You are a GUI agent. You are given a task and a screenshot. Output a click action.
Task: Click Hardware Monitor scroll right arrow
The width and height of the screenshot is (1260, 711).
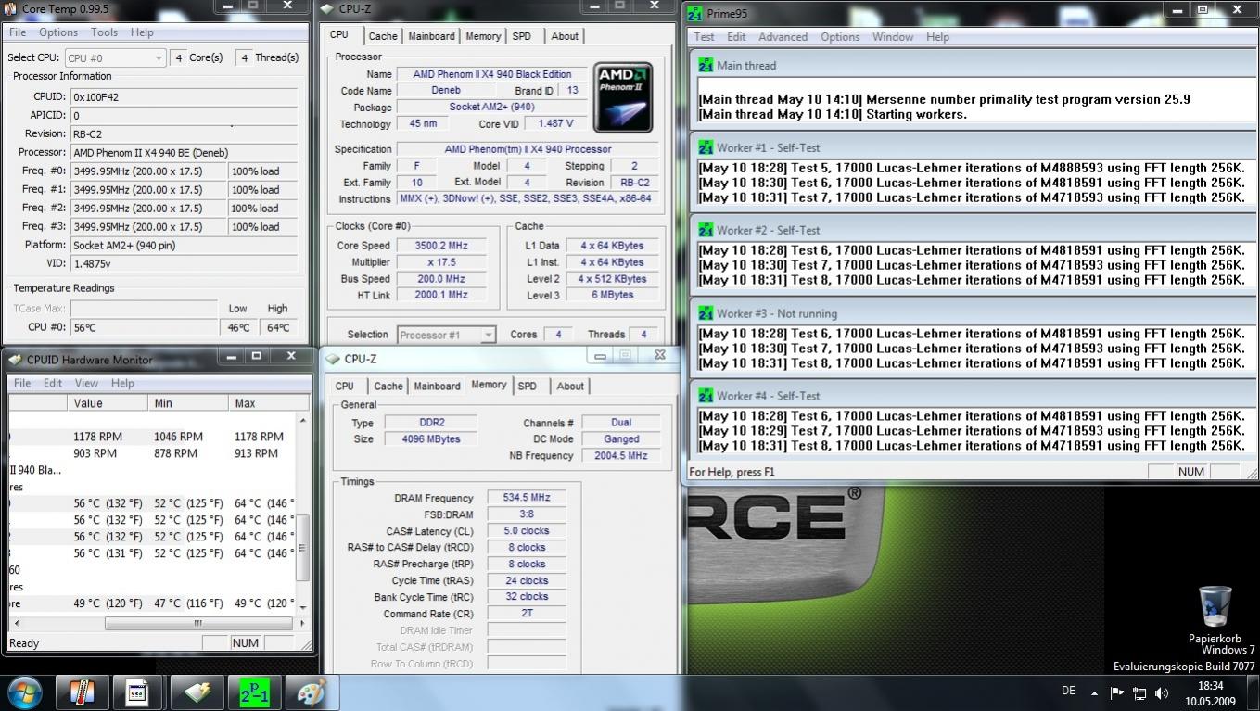302,624
